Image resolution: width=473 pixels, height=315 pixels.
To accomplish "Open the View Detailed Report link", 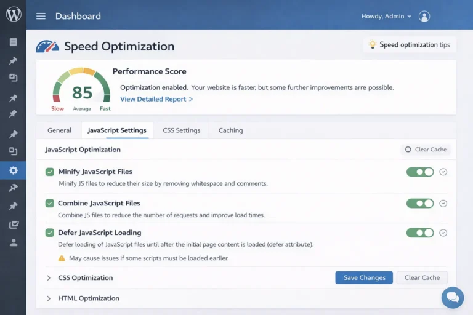I will tap(156, 99).
